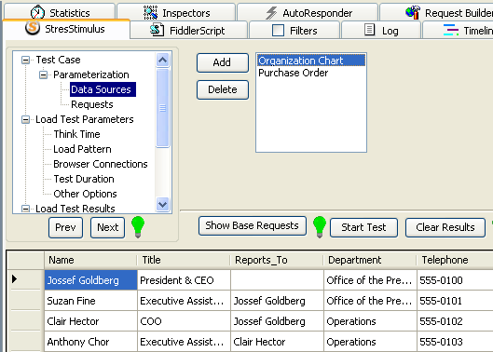Advance with the Next button

coord(107,227)
